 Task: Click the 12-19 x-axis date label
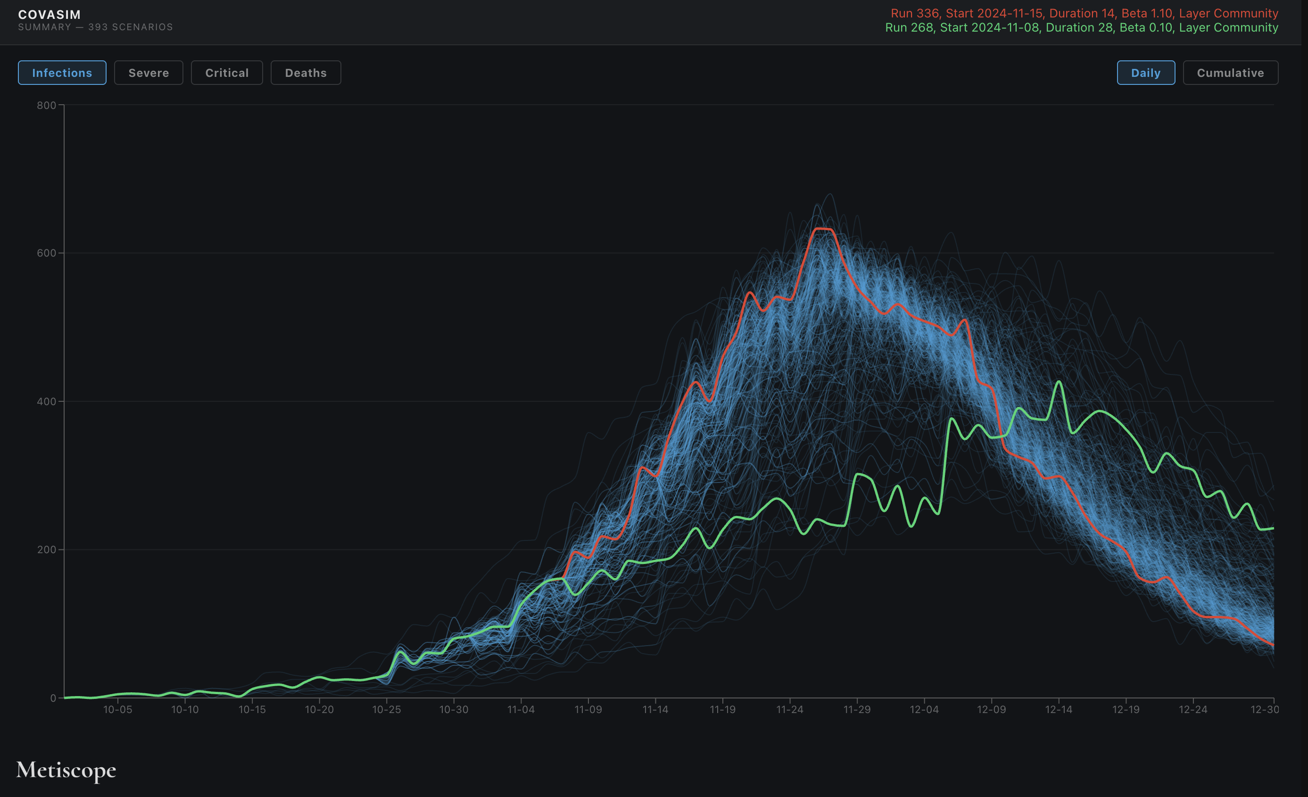[1126, 709]
